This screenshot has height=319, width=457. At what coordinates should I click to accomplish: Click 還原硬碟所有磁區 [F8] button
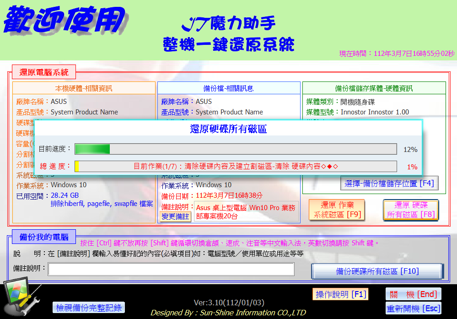coord(411,210)
